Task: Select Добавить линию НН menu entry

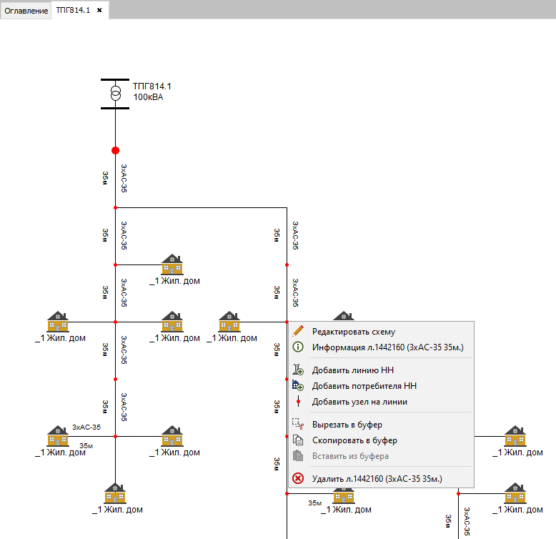Action: point(381,370)
